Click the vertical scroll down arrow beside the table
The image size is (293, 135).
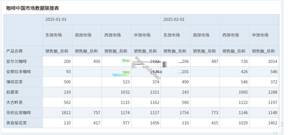click(x=282, y=125)
